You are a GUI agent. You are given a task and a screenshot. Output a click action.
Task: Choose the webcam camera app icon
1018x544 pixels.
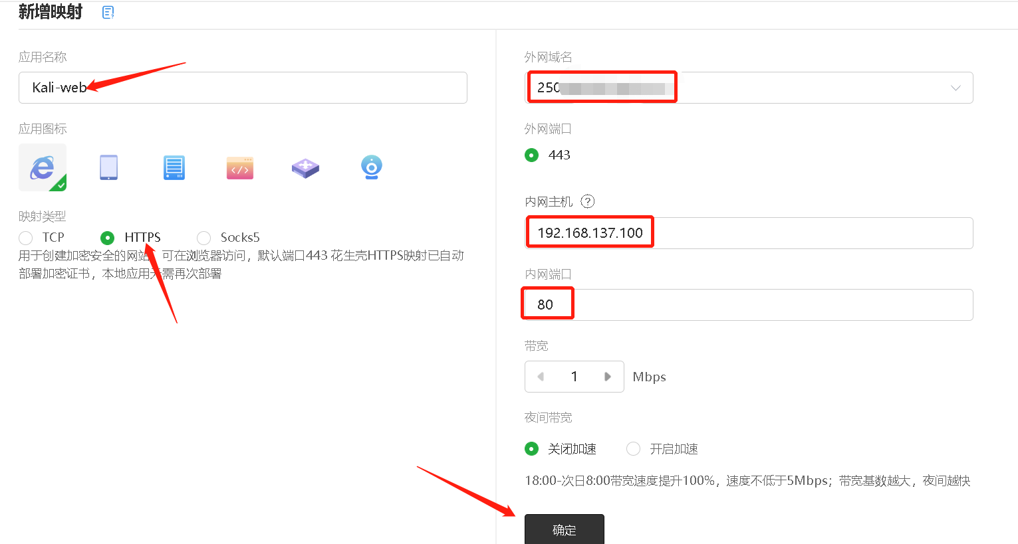click(372, 167)
